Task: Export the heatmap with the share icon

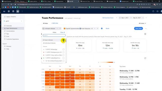Action: pos(145,58)
